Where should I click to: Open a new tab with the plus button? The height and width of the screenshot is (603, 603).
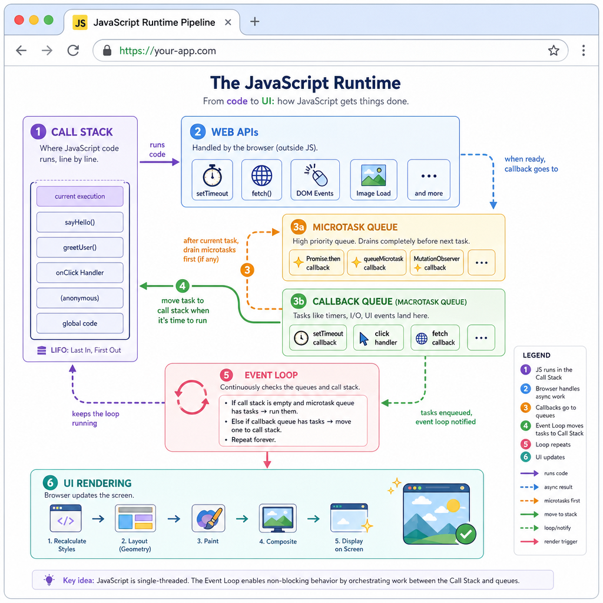tap(254, 22)
